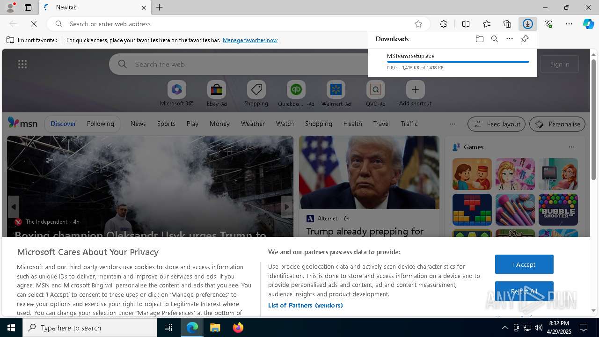Select the Following tab

point(100,124)
